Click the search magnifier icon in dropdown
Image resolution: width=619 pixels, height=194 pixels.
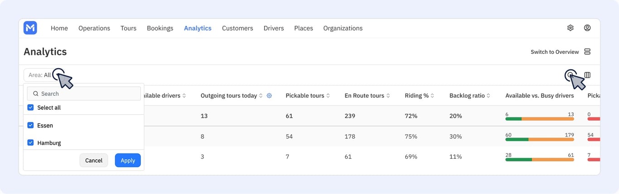click(x=36, y=94)
